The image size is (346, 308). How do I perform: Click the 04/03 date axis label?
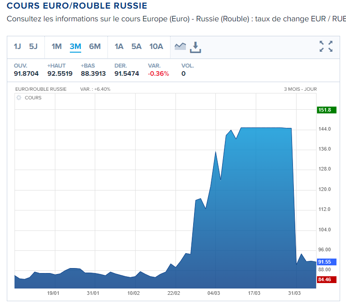214,293
